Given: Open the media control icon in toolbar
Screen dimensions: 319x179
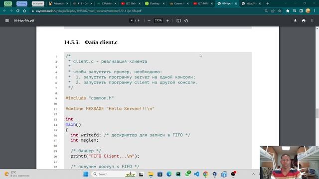Looking at the screenshot, I should (295, 11).
